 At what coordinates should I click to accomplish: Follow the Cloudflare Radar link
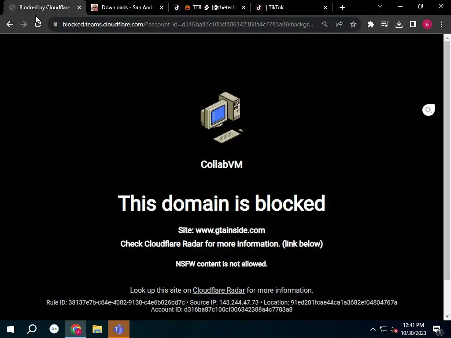click(218, 290)
